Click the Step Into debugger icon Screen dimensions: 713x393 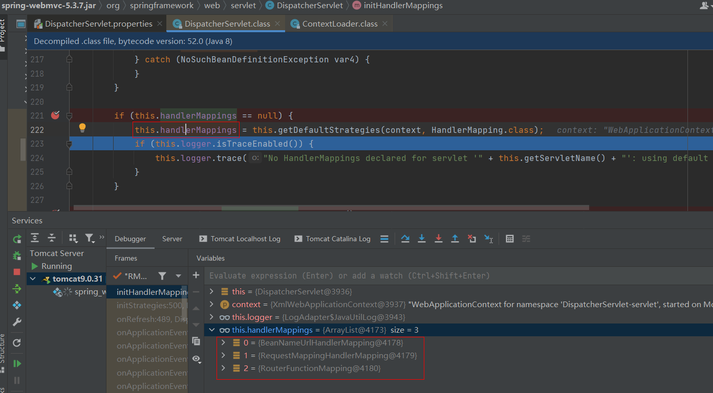(x=422, y=239)
